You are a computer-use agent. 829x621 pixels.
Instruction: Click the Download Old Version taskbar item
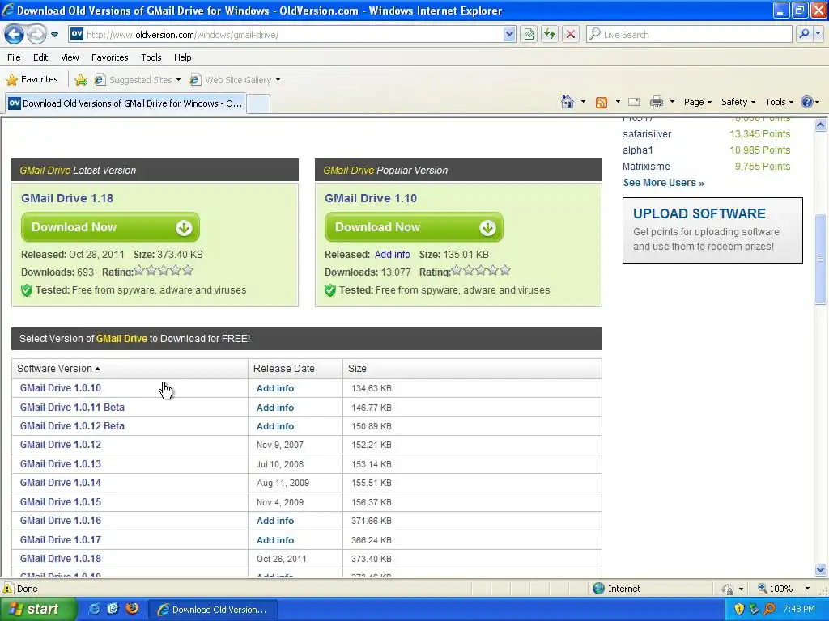211,610
